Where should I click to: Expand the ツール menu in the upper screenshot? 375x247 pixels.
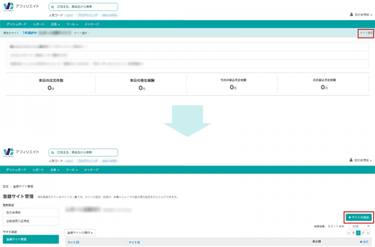click(x=72, y=24)
